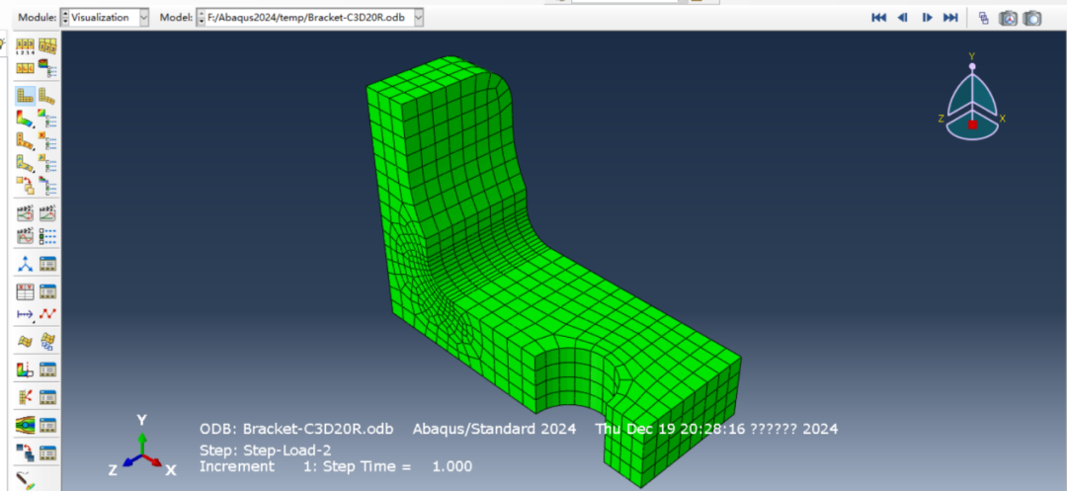
Task: Click the red square on the view compass
Action: 972,124
